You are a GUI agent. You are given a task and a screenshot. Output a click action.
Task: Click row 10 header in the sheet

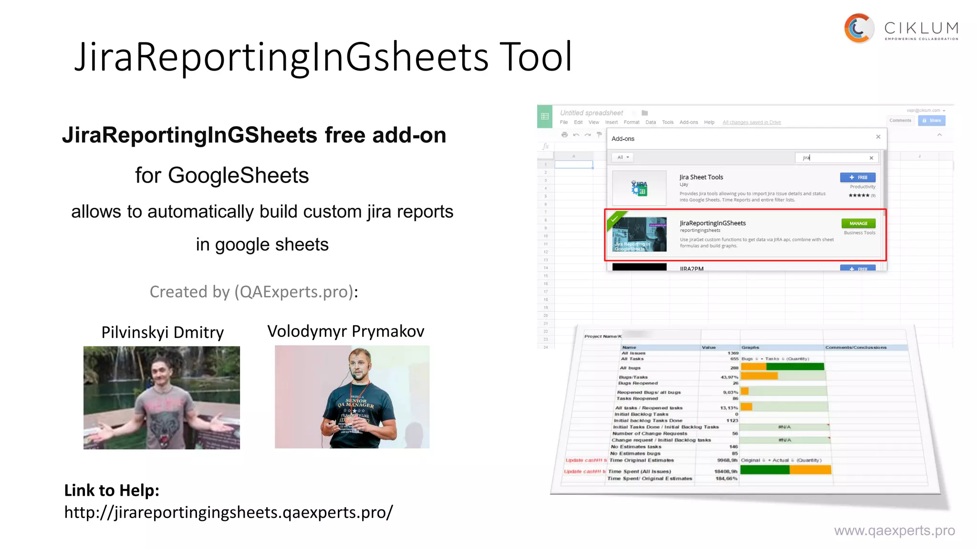pos(546,236)
